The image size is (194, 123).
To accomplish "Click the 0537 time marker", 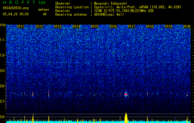I will coord(131,26).
